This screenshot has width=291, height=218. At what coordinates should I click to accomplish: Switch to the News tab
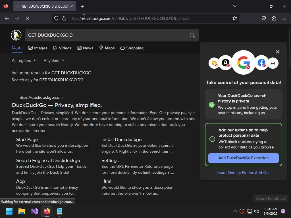coord(85,48)
